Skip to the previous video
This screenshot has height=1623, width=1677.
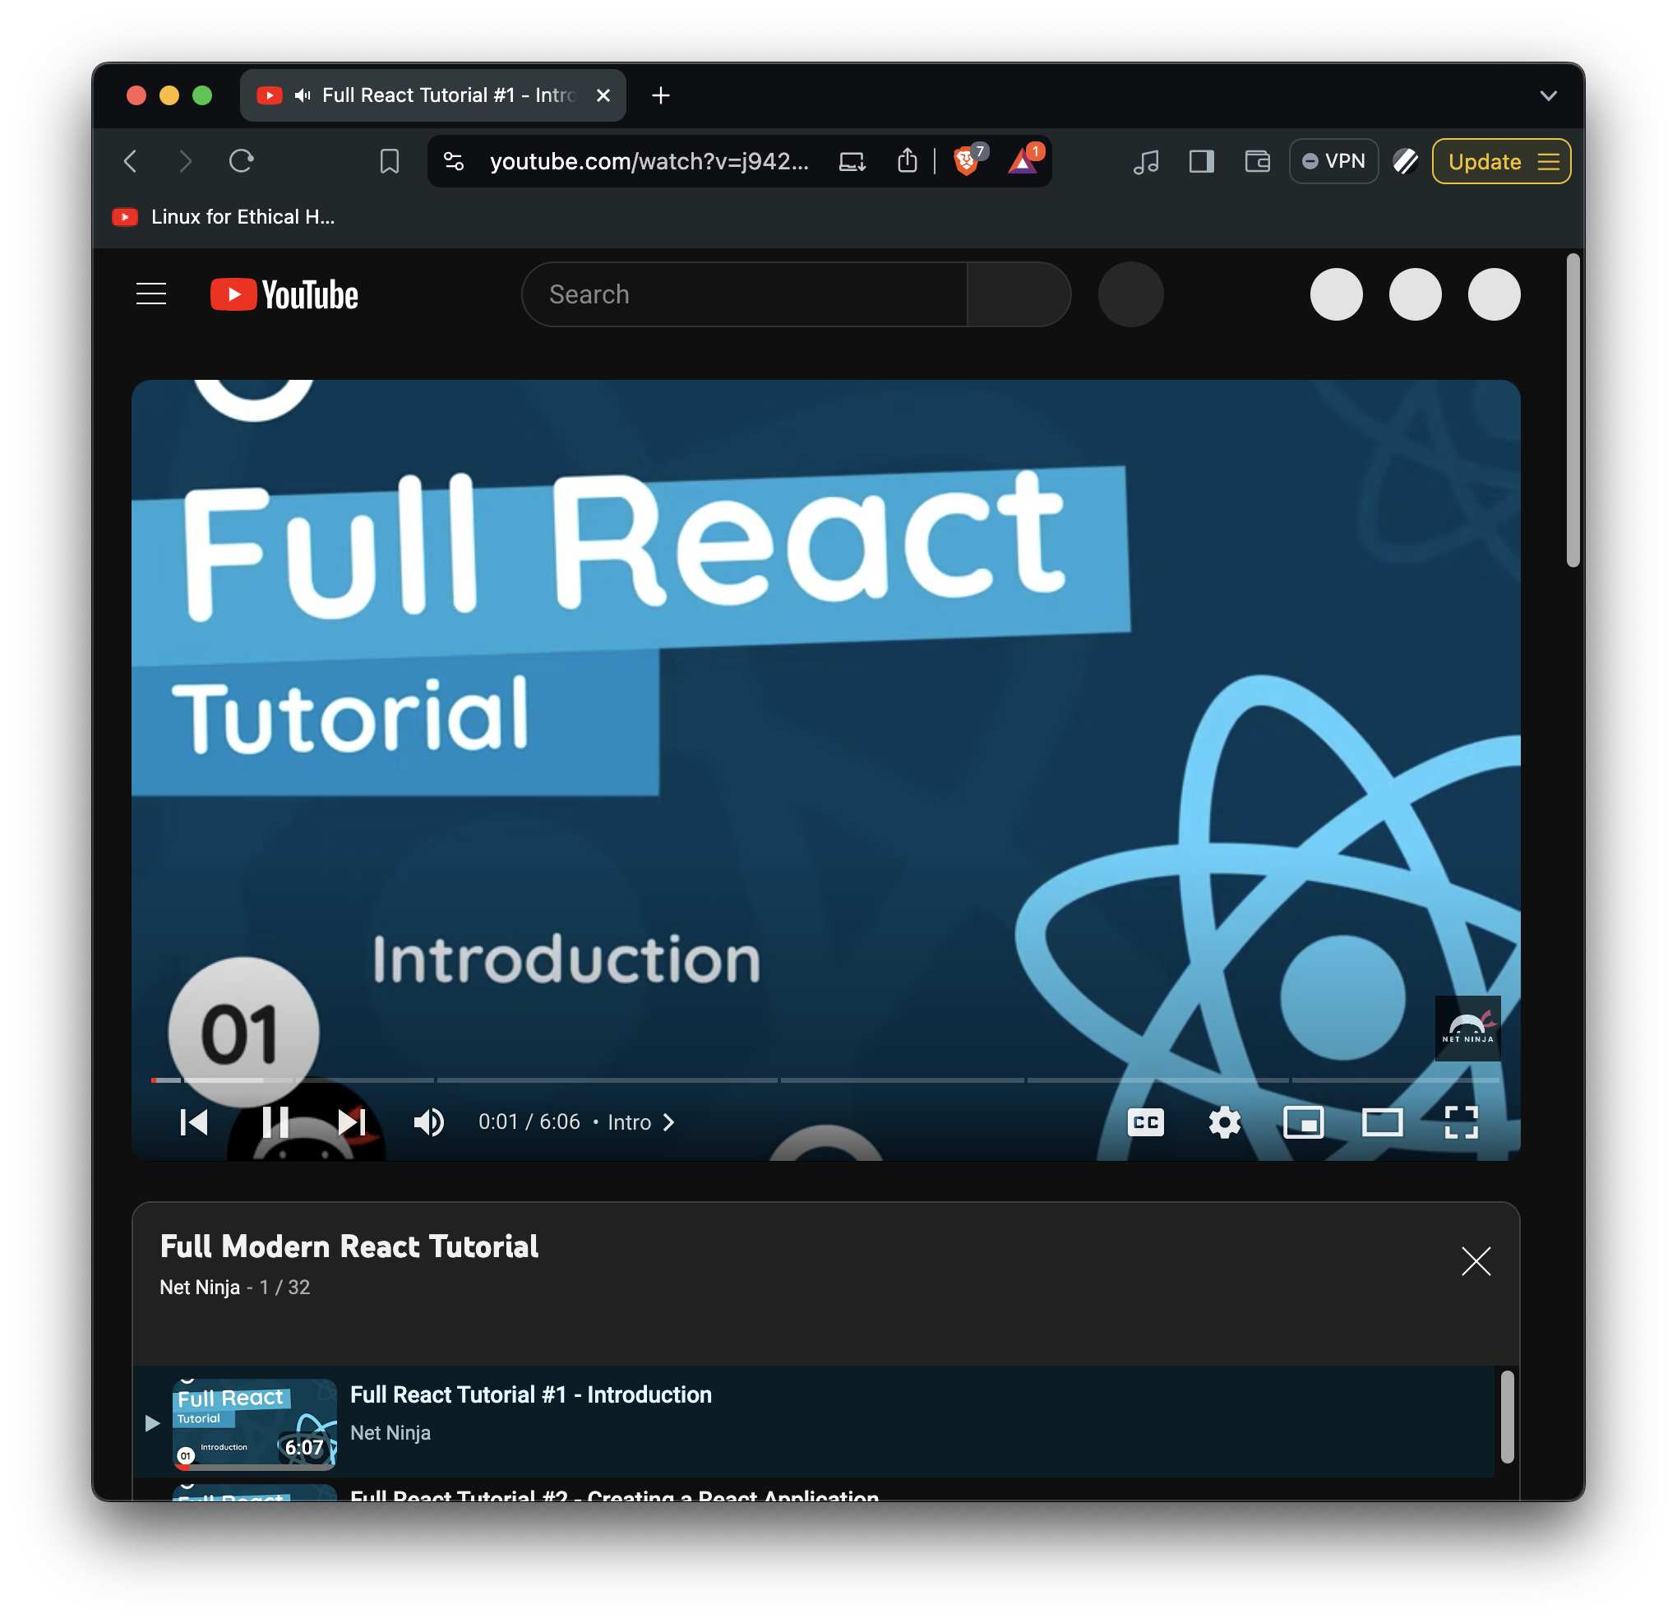[194, 1122]
